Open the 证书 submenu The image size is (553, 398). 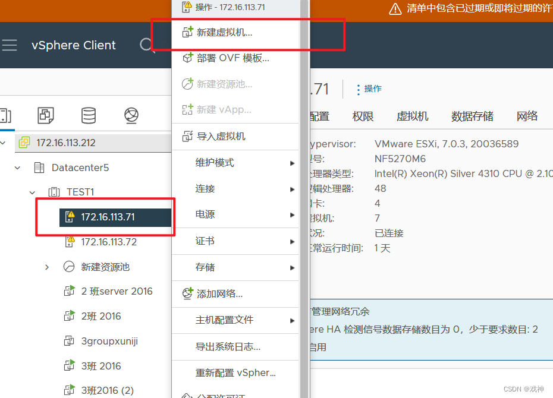235,241
